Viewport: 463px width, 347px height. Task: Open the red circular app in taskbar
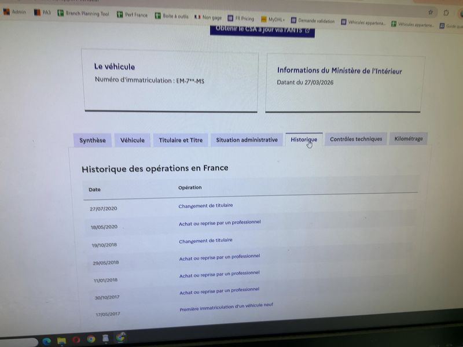tap(76, 340)
